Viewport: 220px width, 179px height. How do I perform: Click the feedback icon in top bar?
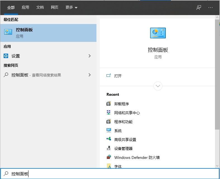point(199,8)
